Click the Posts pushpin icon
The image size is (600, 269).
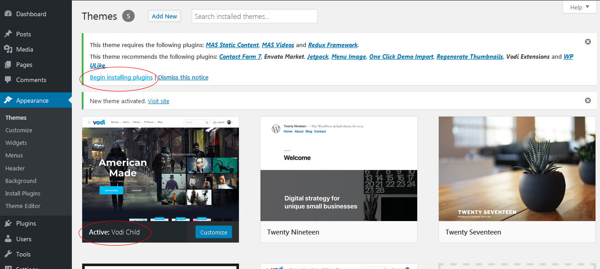(8, 34)
